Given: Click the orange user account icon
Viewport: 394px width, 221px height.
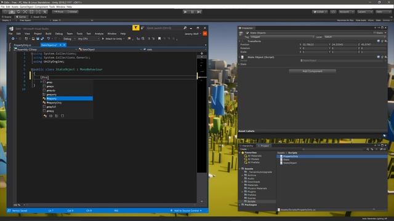Looking at the screenshot, I should (x=205, y=34).
